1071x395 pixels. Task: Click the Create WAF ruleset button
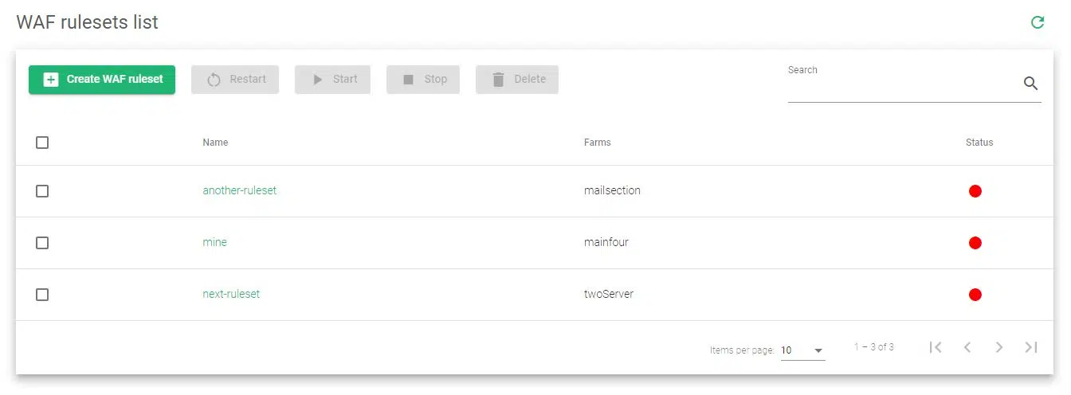[x=102, y=80]
